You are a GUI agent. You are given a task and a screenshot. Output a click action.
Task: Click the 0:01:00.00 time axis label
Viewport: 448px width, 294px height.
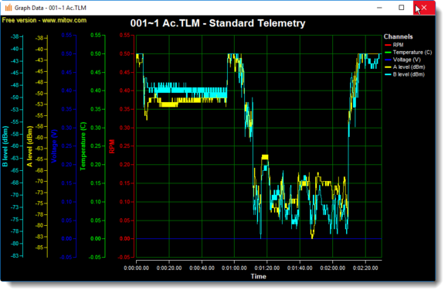(234, 268)
